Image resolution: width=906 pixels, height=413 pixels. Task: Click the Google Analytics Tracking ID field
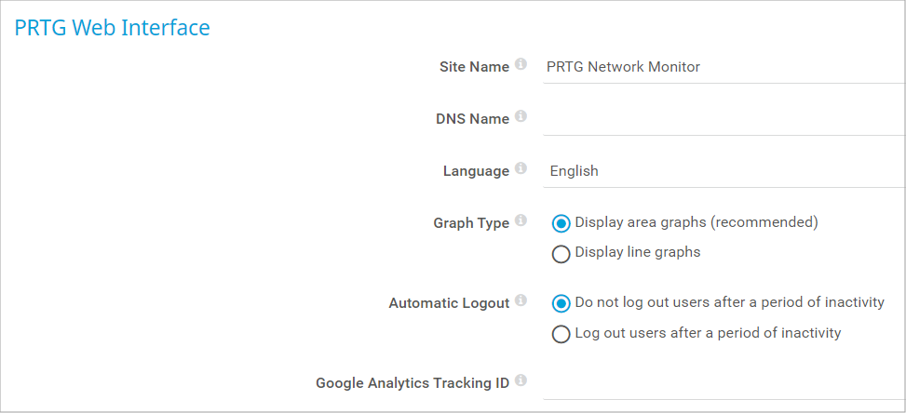(722, 382)
